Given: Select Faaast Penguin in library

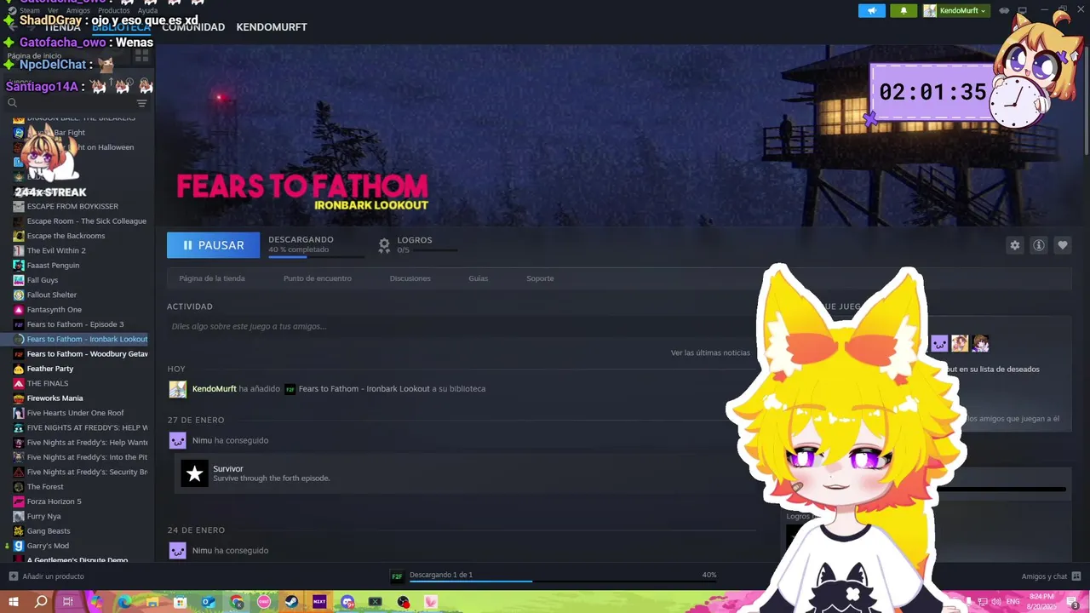Looking at the screenshot, I should 53,266.
